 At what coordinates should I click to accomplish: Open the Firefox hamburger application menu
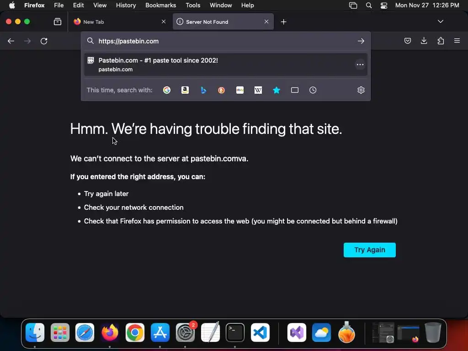(457, 41)
